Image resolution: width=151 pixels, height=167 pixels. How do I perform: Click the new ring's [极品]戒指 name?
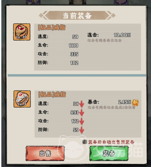[x=52, y=95]
